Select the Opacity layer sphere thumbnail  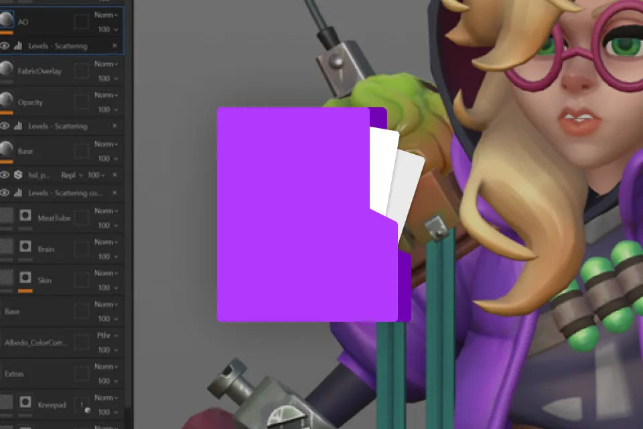tap(6, 99)
